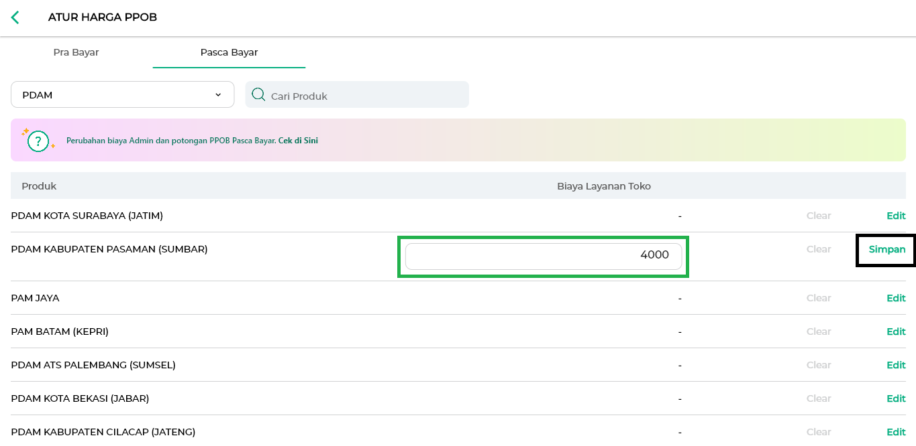Click the green back arrow icon
916x446 pixels.
tap(15, 17)
